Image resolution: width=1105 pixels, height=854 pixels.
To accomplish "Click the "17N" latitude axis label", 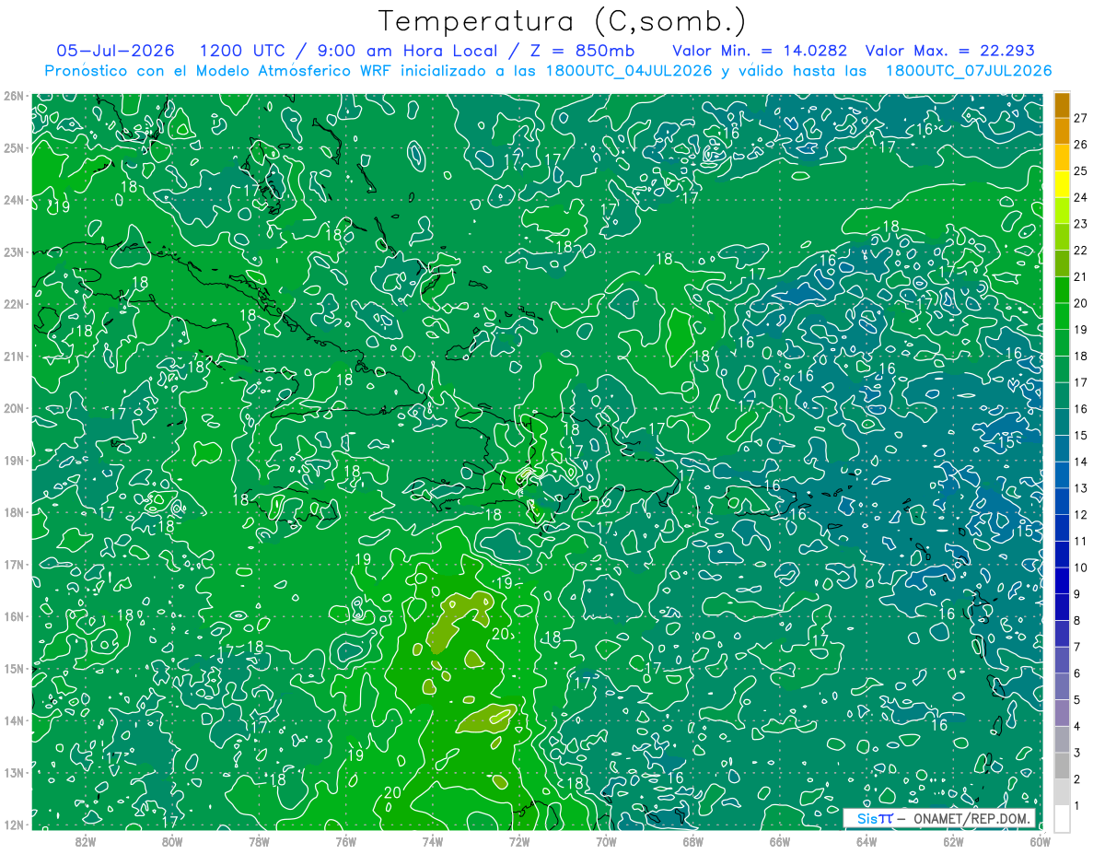I will (14, 564).
